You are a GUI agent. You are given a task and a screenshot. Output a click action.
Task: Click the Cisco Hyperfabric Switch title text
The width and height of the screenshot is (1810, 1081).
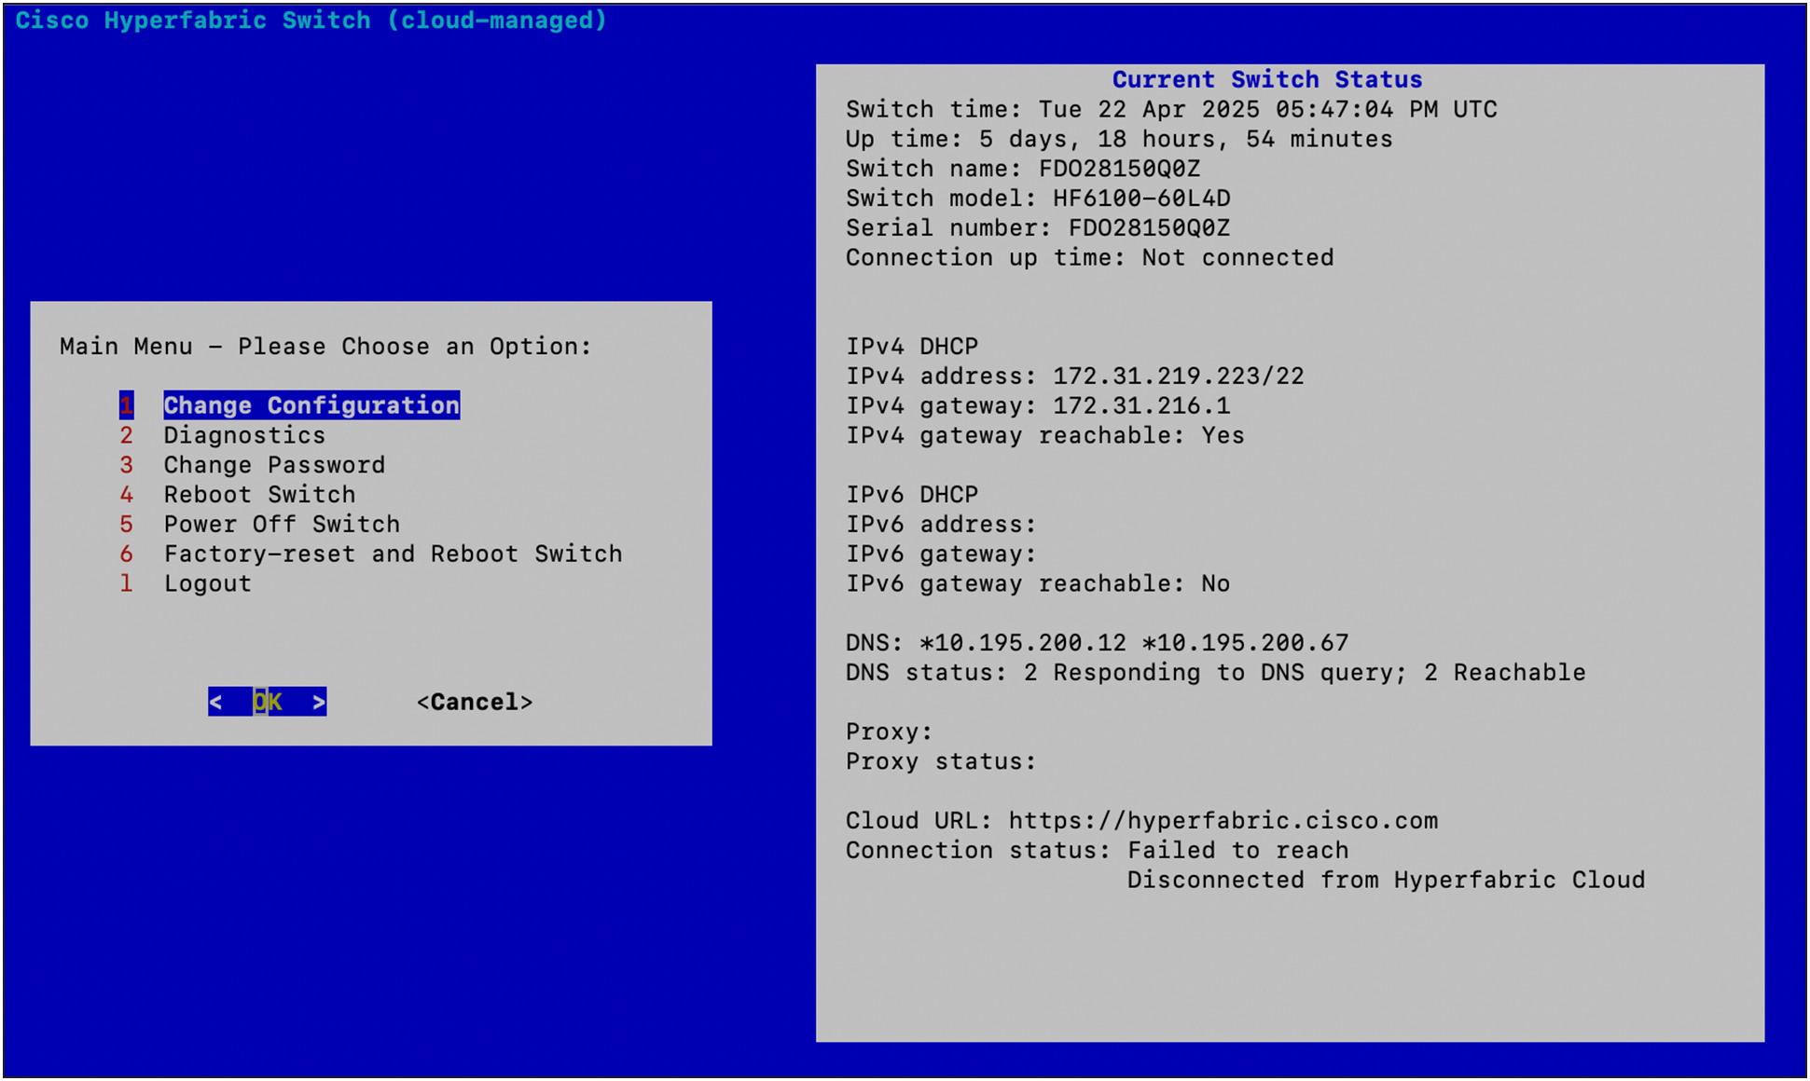(311, 21)
